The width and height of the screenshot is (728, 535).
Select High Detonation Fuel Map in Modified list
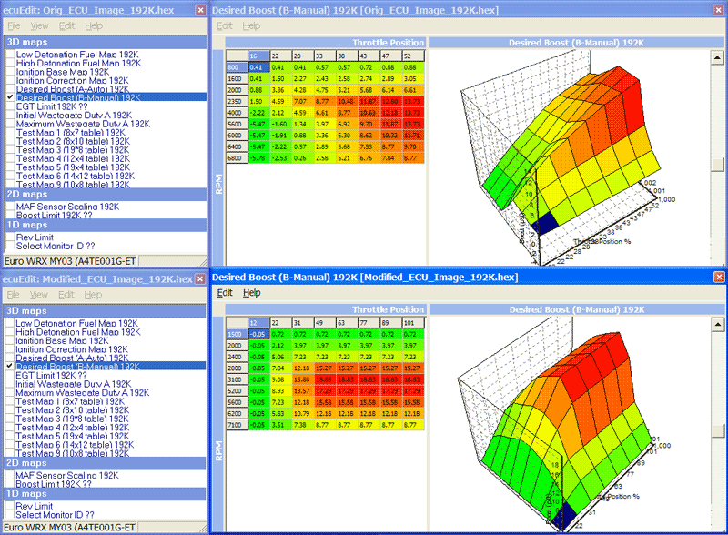78,332
